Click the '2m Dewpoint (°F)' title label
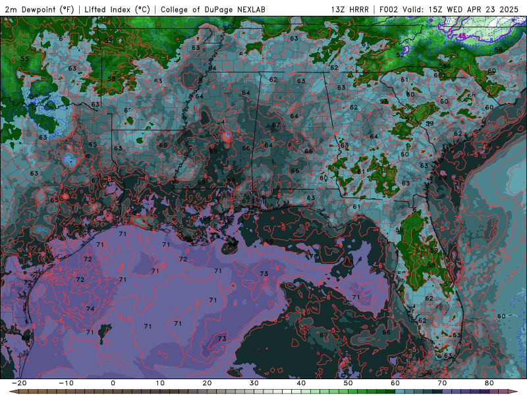527x395 pixels. [x=40, y=9]
